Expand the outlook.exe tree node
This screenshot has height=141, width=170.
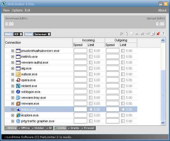point(13,74)
